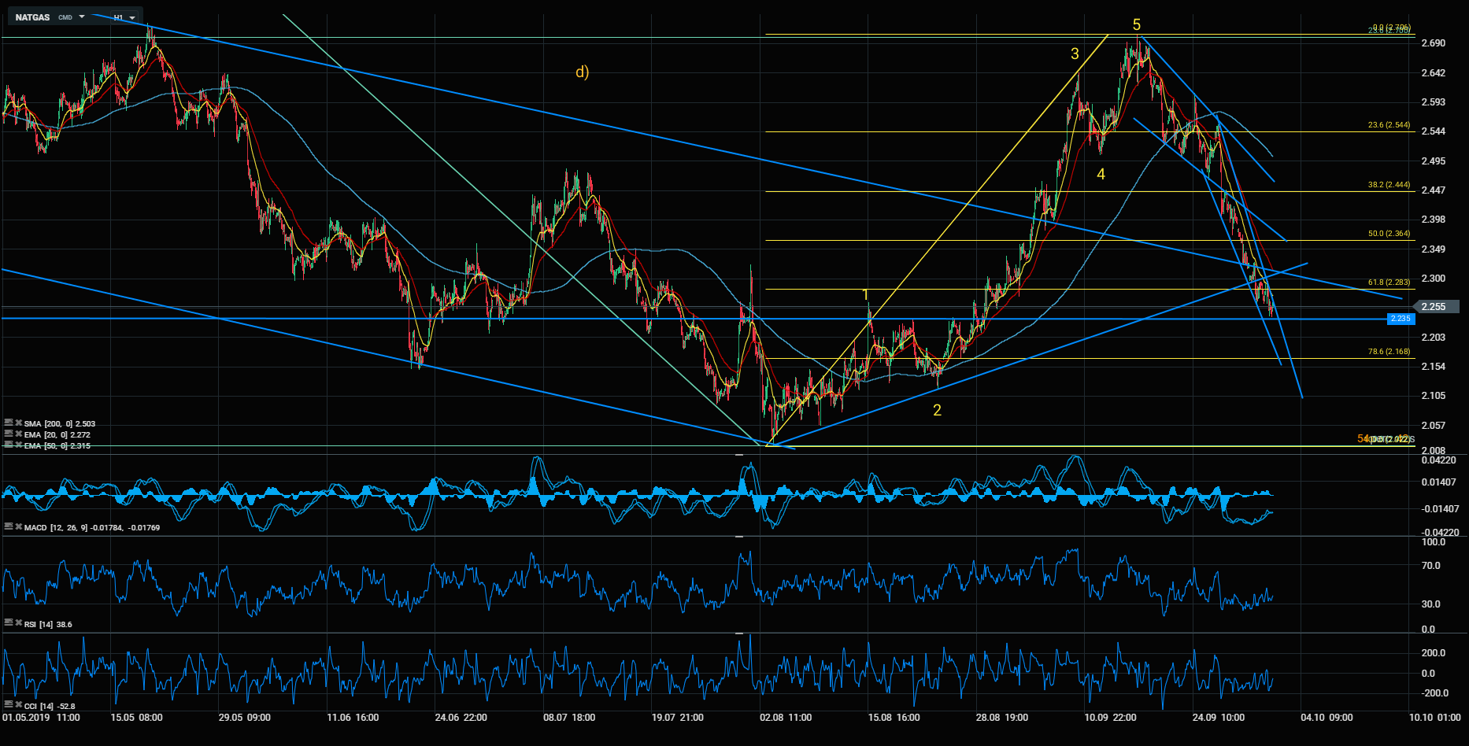The height and width of the screenshot is (746, 1469).
Task: Open the NATGAS symbol selector dropdown
Action: (82, 17)
